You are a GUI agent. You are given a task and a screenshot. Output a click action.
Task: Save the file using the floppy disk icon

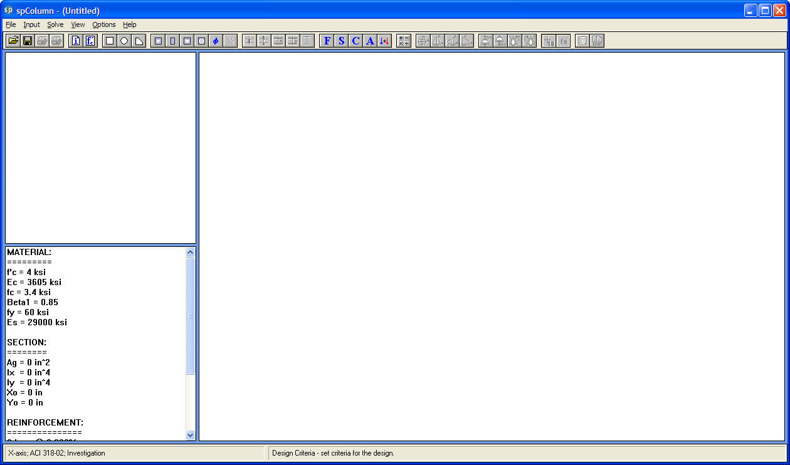tap(28, 41)
